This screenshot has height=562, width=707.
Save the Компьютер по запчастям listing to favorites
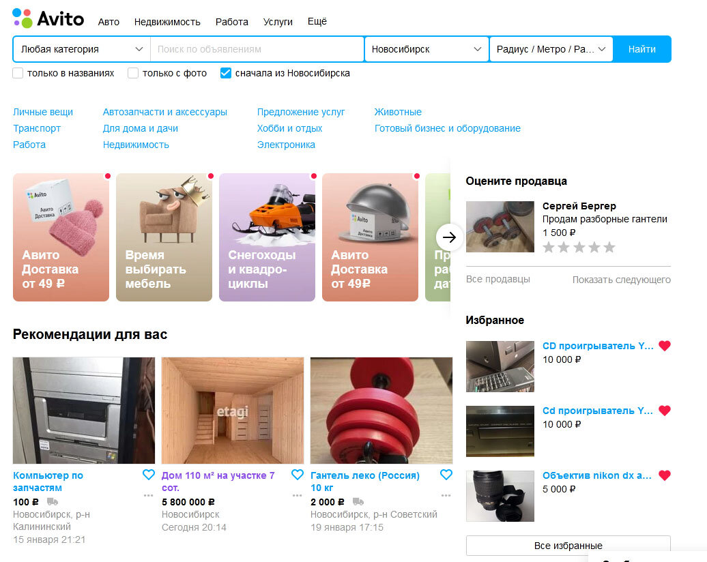(x=148, y=475)
